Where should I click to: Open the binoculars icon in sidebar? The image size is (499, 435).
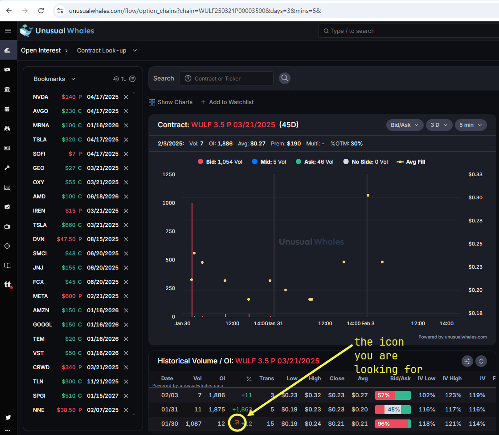click(x=7, y=129)
